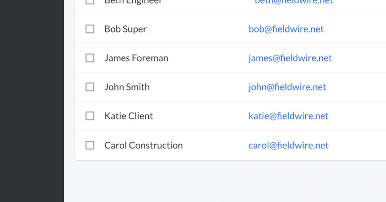The height and width of the screenshot is (202, 386).
Task: Select the James Foreman name text
Action: (136, 58)
